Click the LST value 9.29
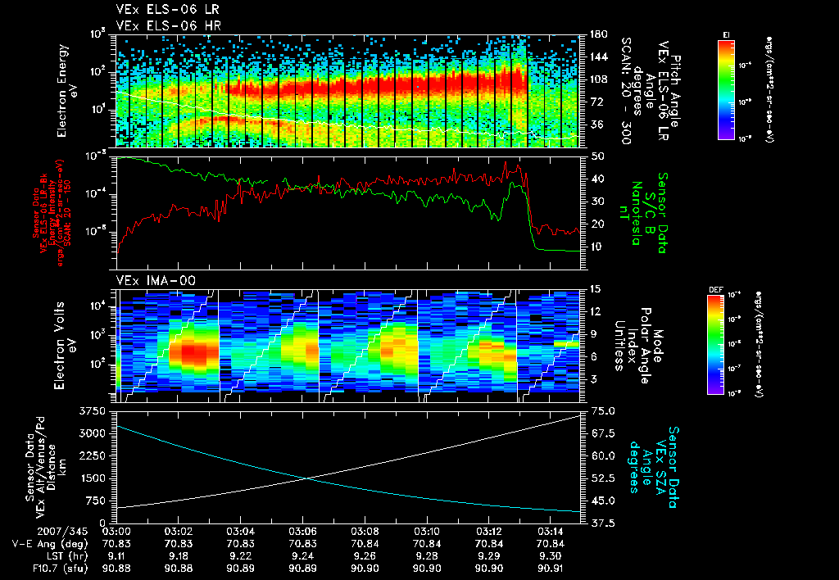The width and height of the screenshot is (839, 580). (x=489, y=556)
